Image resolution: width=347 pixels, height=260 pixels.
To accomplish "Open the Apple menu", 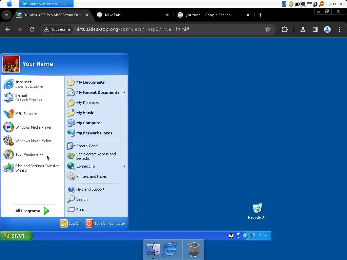I will point(9,4).
